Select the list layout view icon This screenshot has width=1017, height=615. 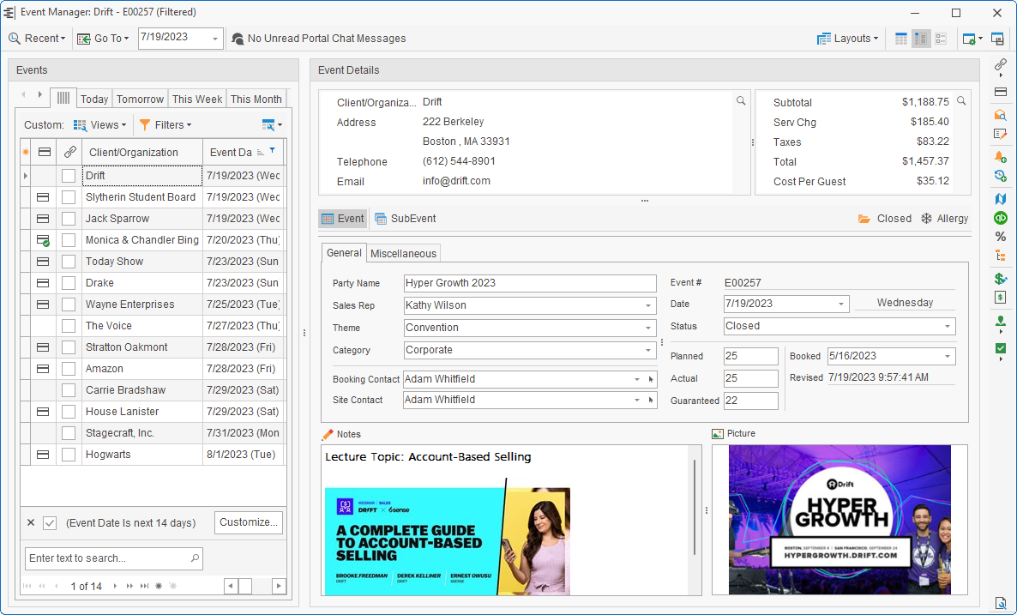point(942,39)
